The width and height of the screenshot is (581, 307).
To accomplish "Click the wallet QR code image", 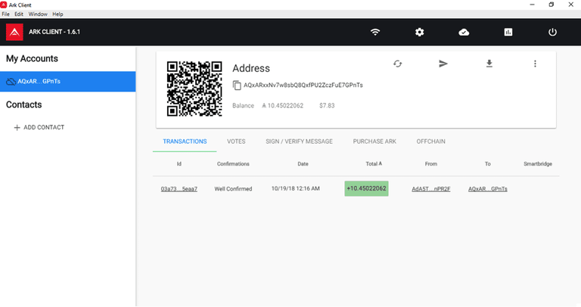I will pyautogui.click(x=194, y=89).
